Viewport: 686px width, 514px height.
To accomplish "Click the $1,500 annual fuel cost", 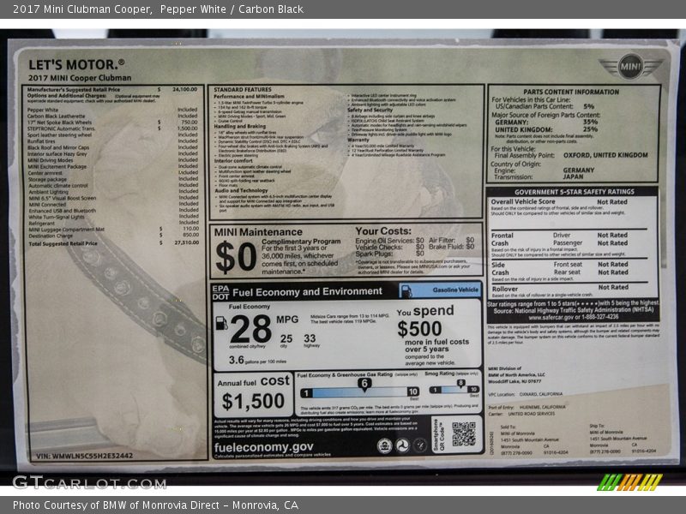I will click(x=253, y=401).
